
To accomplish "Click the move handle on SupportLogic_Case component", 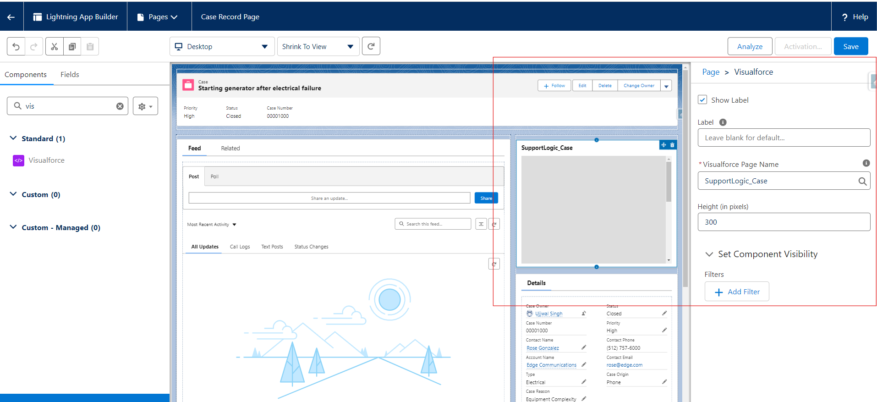I will [x=663, y=145].
